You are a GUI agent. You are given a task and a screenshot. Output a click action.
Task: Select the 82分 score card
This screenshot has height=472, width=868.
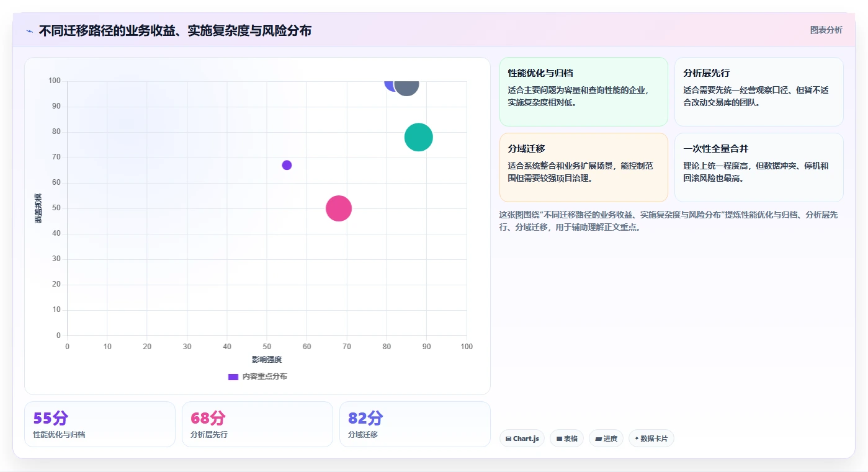(414, 424)
